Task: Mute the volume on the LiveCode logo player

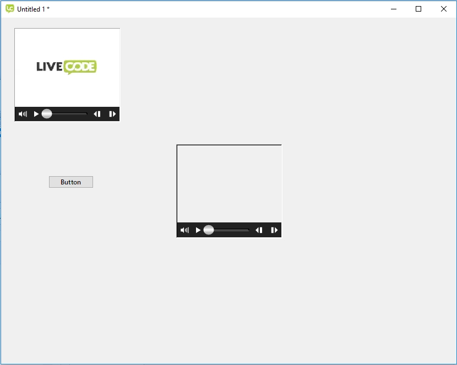Action: tap(23, 114)
